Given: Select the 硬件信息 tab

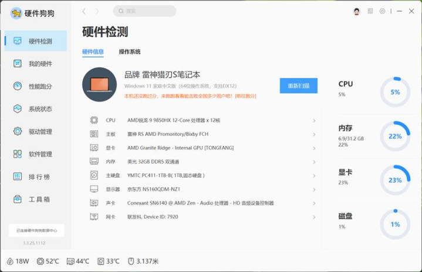Looking at the screenshot, I should click(x=93, y=52).
